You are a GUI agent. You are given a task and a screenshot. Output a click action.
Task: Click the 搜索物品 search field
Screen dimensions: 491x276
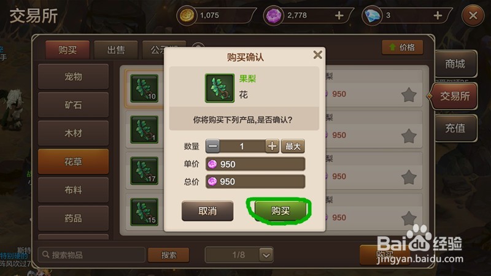pyautogui.click(x=91, y=255)
